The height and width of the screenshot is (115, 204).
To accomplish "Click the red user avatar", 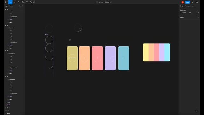I will (183, 2).
